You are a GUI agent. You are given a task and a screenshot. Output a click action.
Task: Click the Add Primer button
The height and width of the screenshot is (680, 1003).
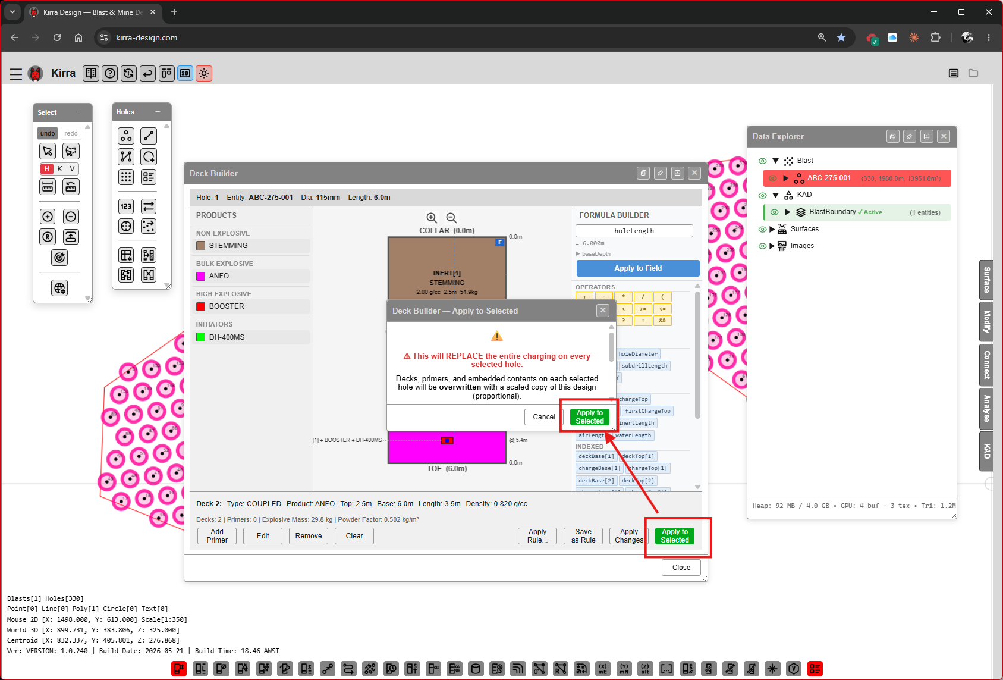tap(217, 536)
